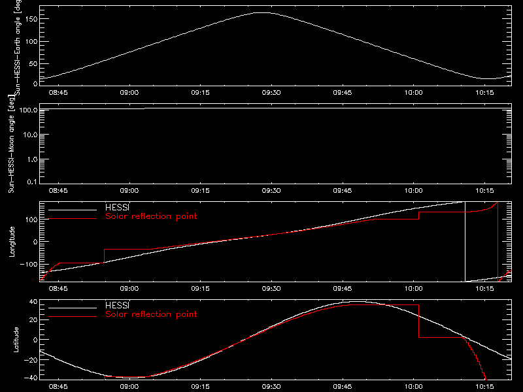
Task: Click the -20 tick on the Latitude axis
Action: pos(31,360)
